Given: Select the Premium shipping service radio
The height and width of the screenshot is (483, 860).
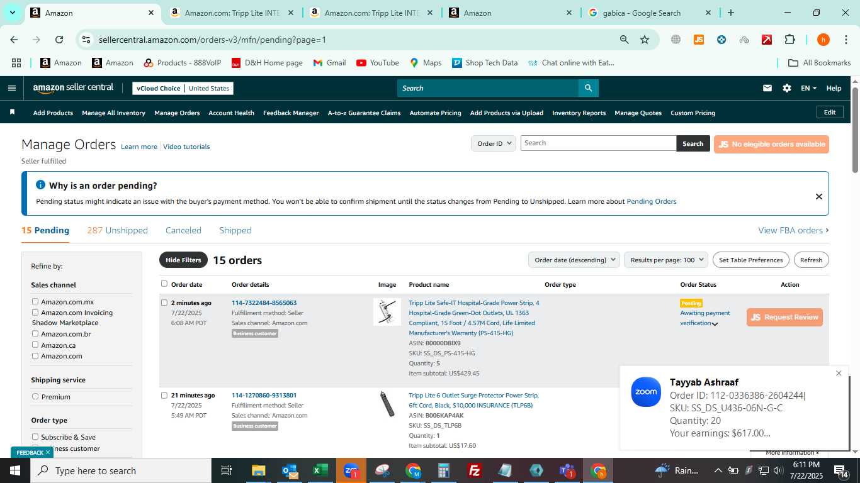Looking at the screenshot, I should tap(35, 397).
